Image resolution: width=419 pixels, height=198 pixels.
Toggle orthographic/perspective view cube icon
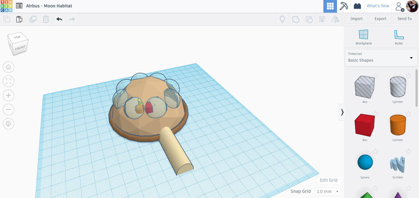coord(9,123)
